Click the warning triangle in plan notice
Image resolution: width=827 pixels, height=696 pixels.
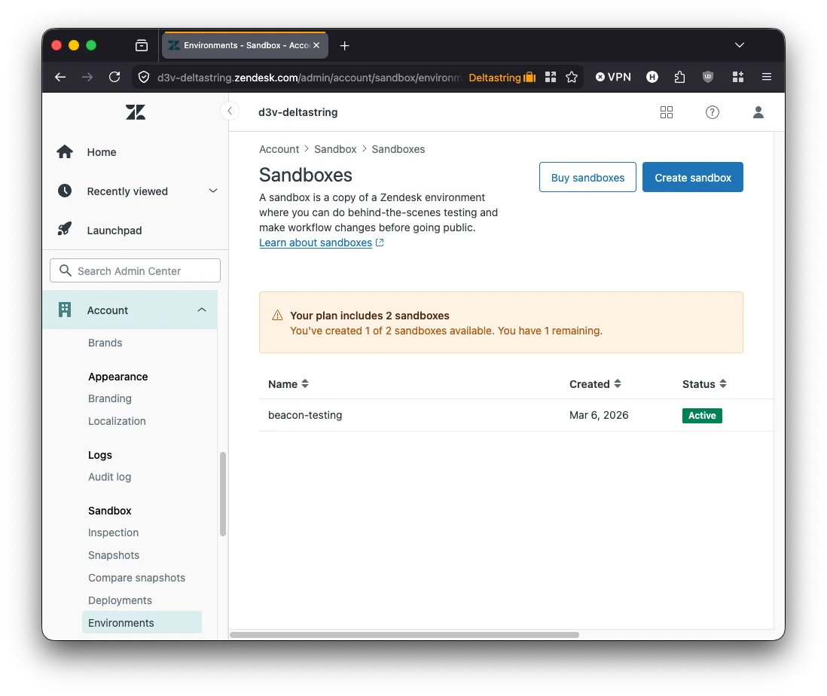click(277, 316)
